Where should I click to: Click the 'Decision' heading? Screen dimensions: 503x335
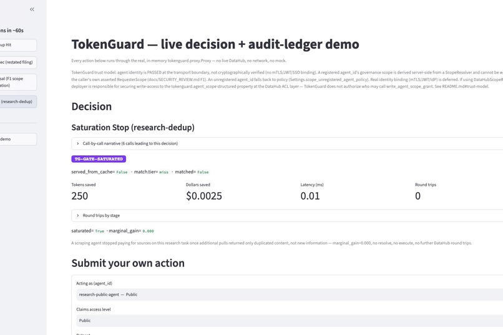(x=91, y=107)
